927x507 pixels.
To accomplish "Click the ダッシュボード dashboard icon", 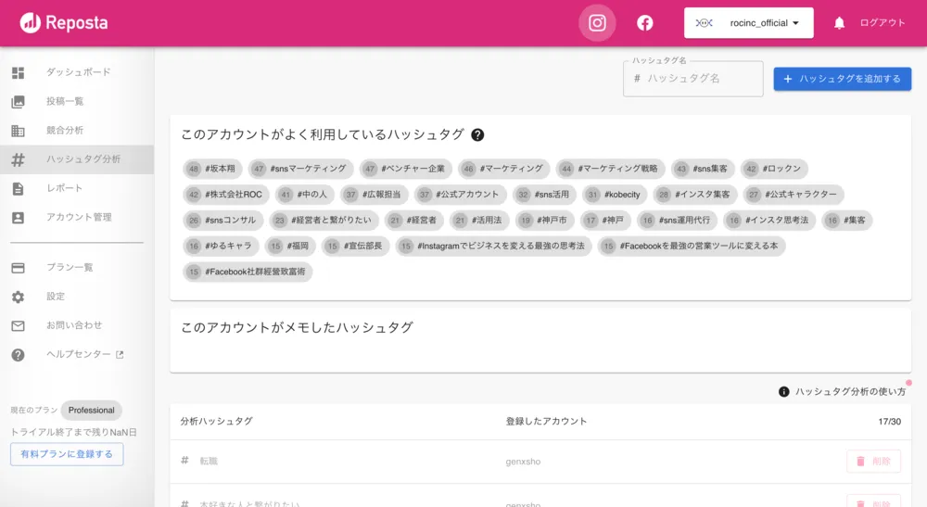I will (x=18, y=72).
